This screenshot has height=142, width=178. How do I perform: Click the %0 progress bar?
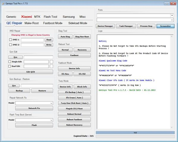point(135,133)
